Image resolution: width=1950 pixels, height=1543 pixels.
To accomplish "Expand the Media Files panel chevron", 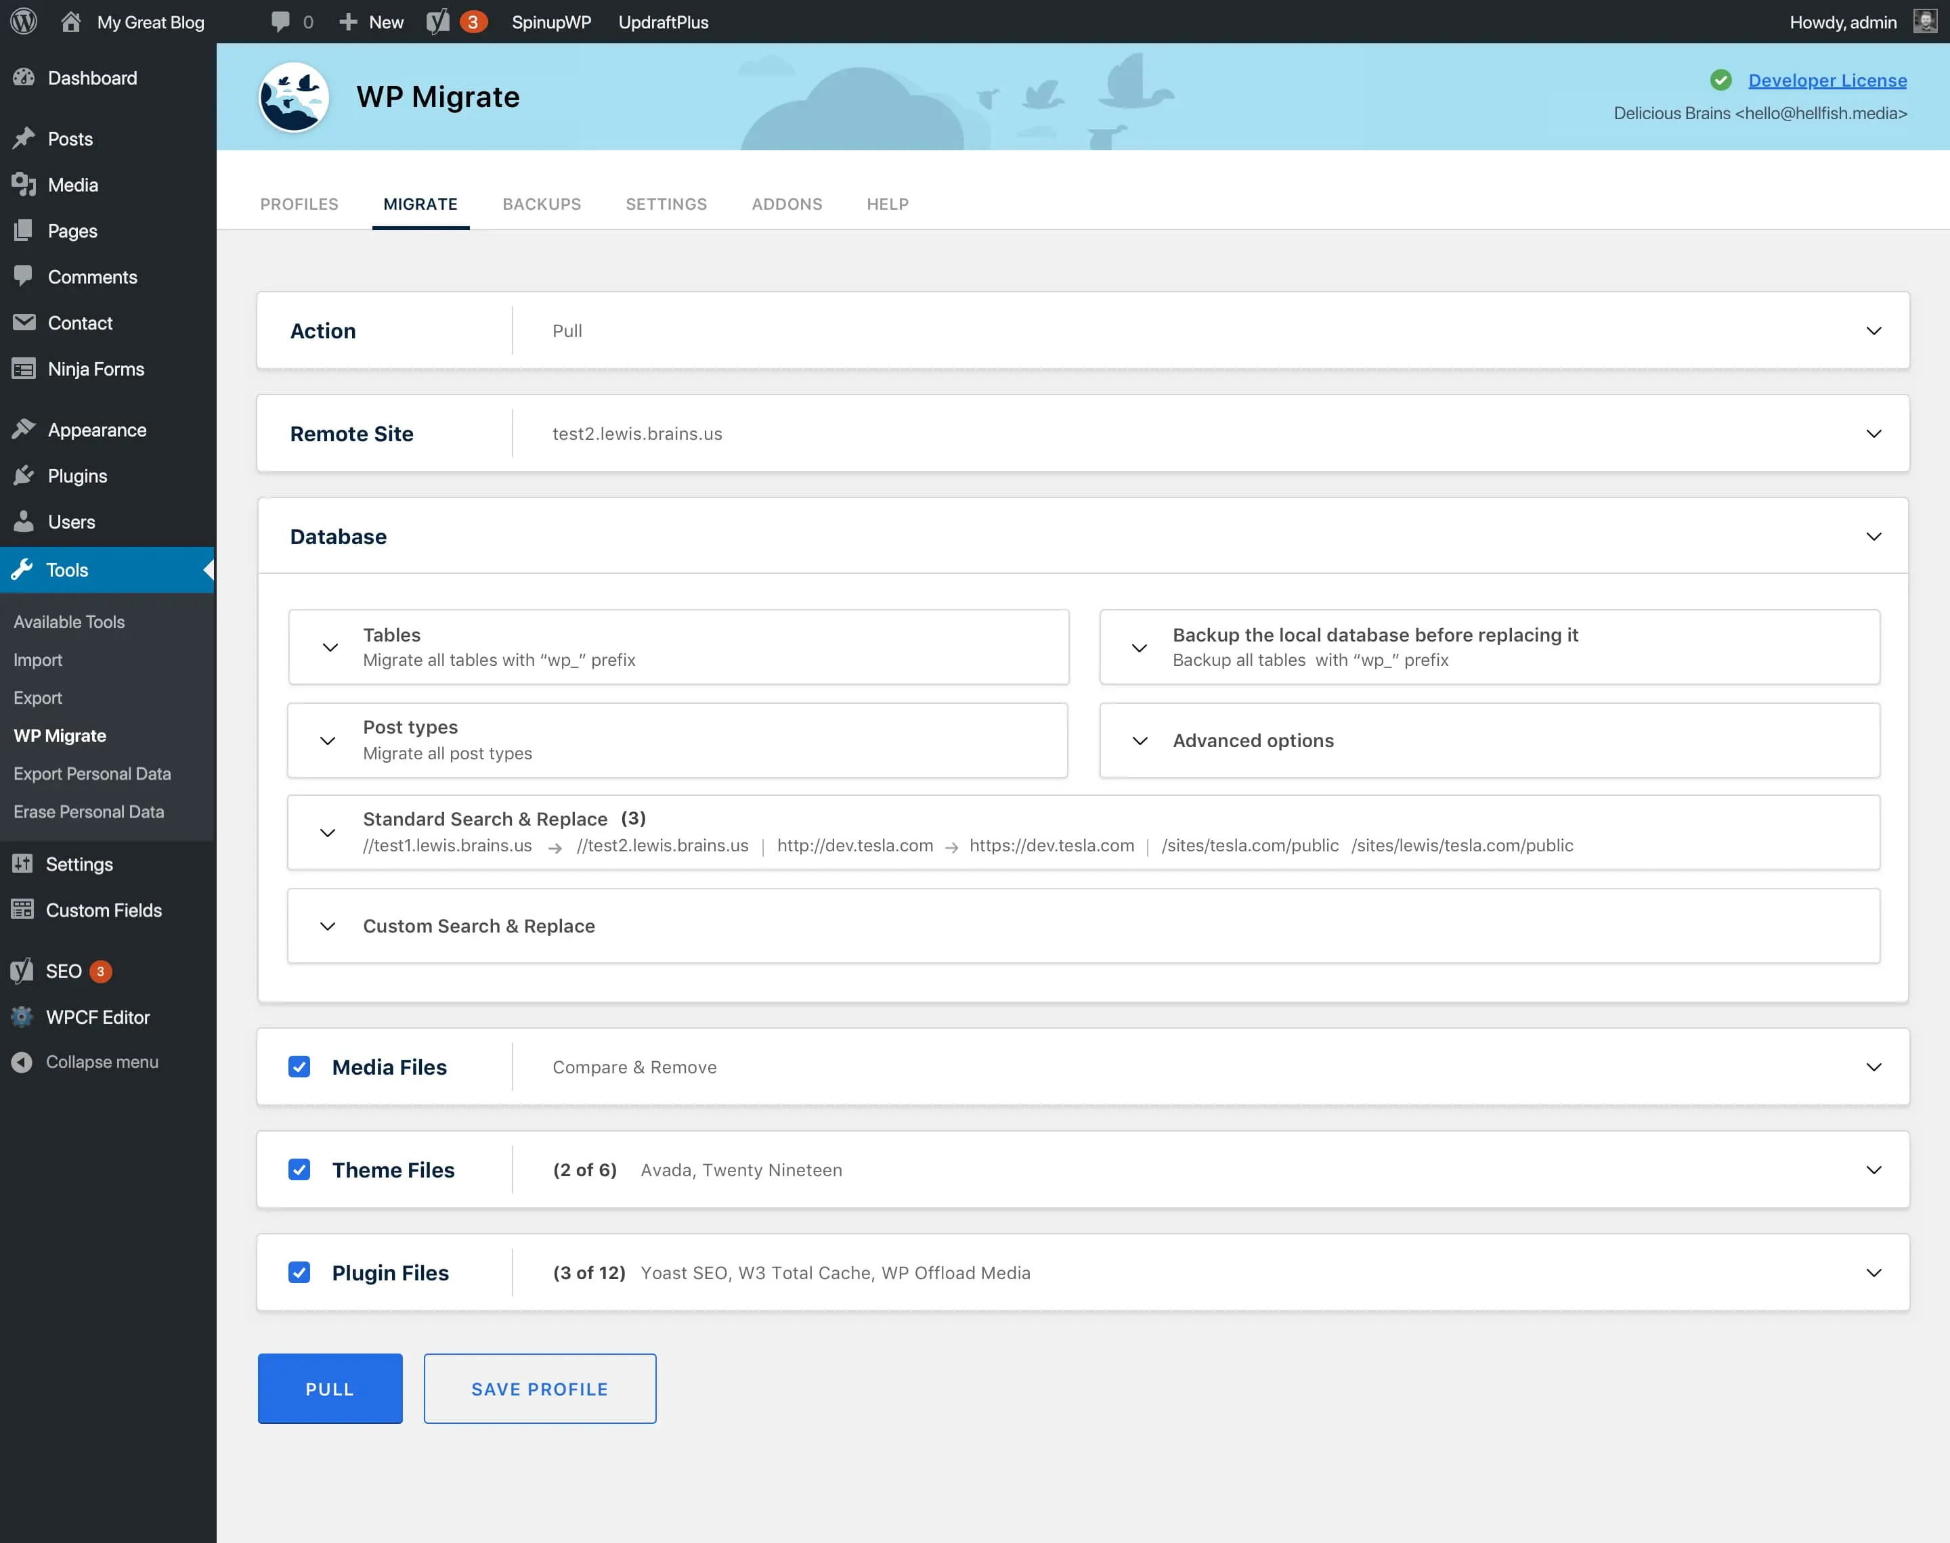I will coord(1874,1067).
